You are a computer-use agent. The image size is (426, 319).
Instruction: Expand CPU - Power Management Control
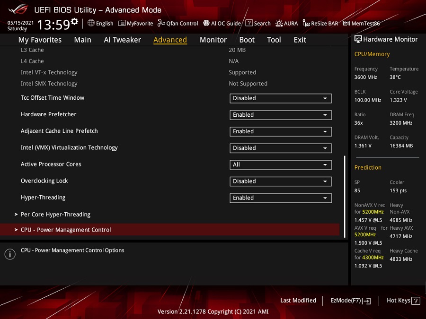pyautogui.click(x=170, y=230)
